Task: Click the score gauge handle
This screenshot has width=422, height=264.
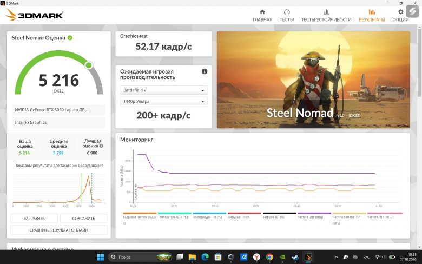Action: 89,65
